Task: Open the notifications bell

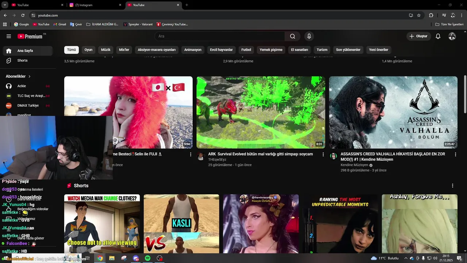Action: [438, 36]
